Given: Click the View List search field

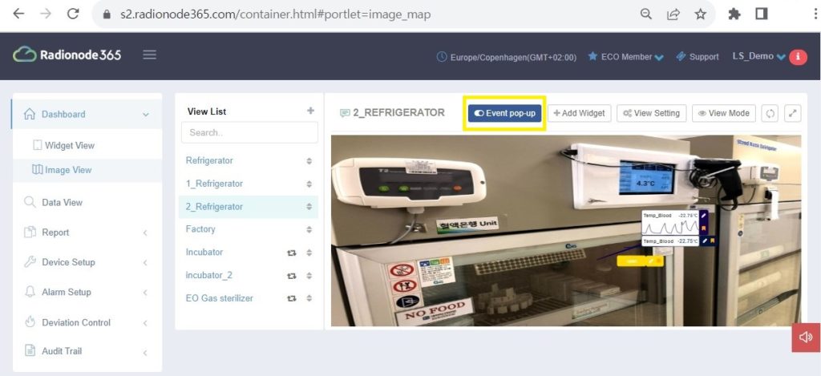Looking at the screenshot, I should 249,132.
